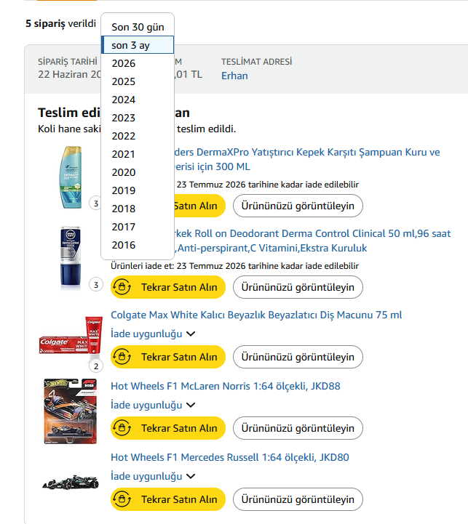
Task: Open the Hot Wheels McLaren packaged car image
Action: (71, 411)
